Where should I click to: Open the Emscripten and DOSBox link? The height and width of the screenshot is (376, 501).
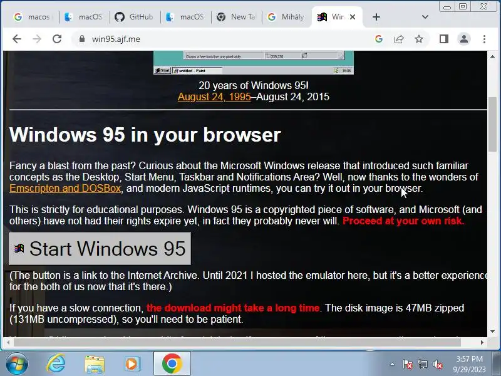tap(65, 188)
